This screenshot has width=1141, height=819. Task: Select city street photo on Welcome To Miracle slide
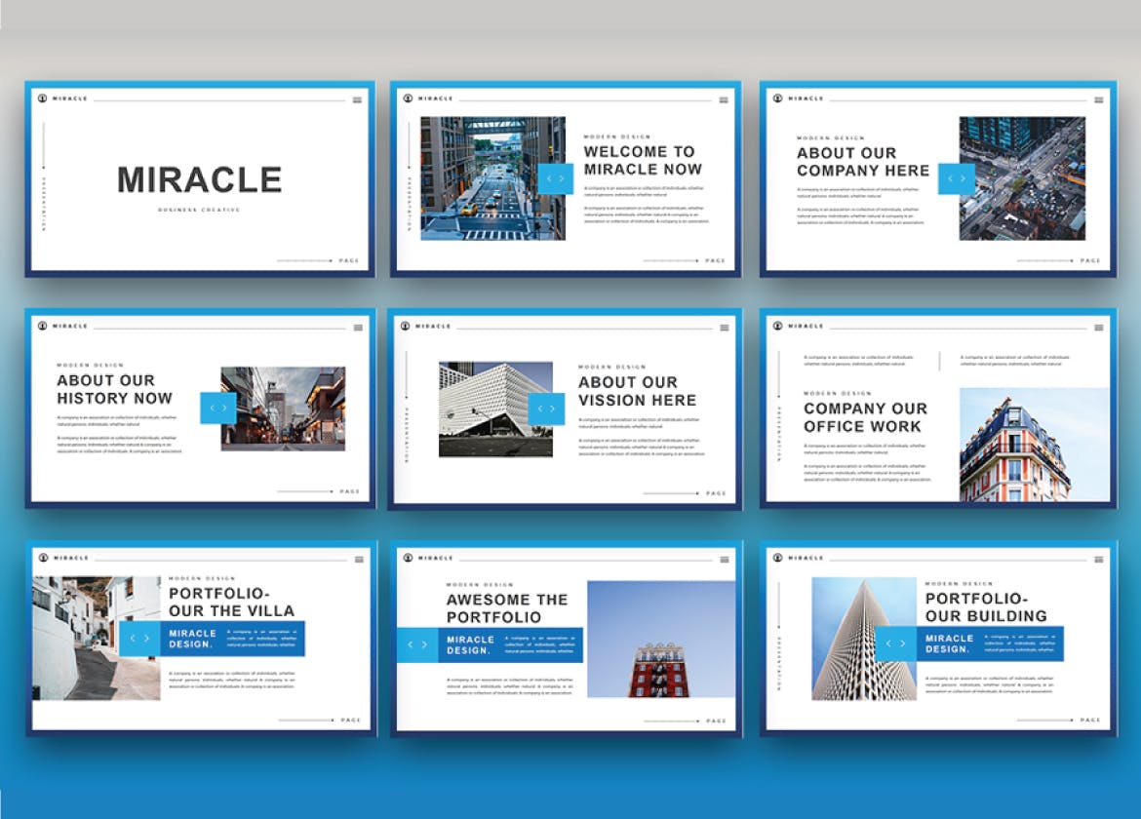(492, 178)
